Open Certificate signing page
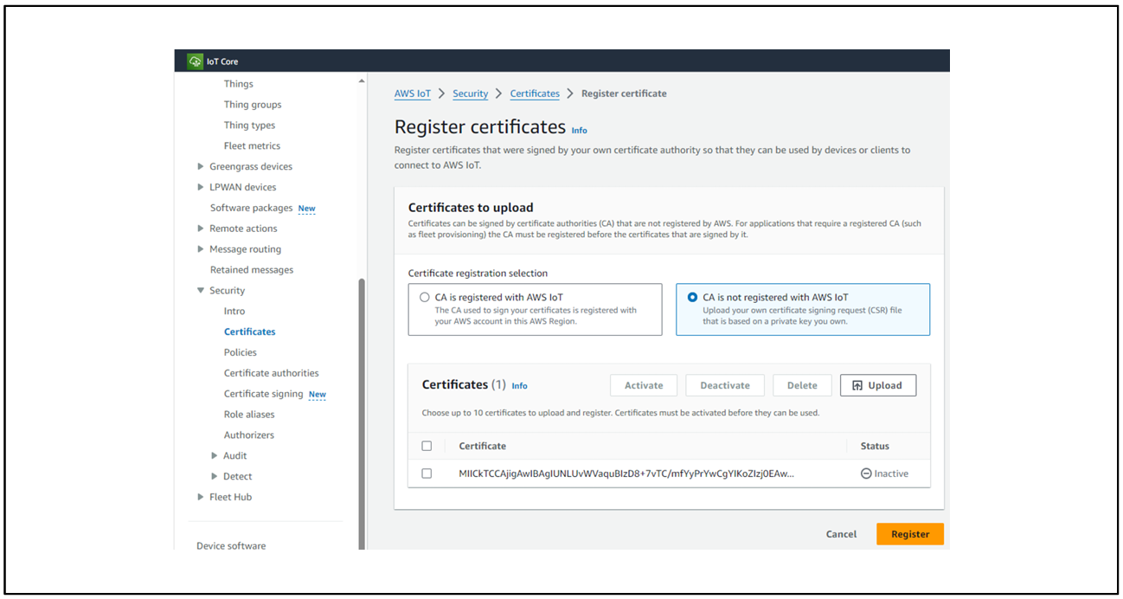 (x=264, y=394)
